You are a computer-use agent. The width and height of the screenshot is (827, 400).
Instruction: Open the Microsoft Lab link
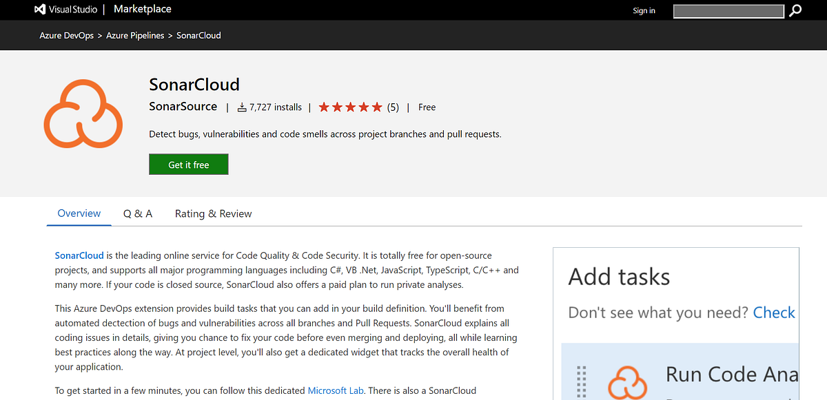point(336,390)
